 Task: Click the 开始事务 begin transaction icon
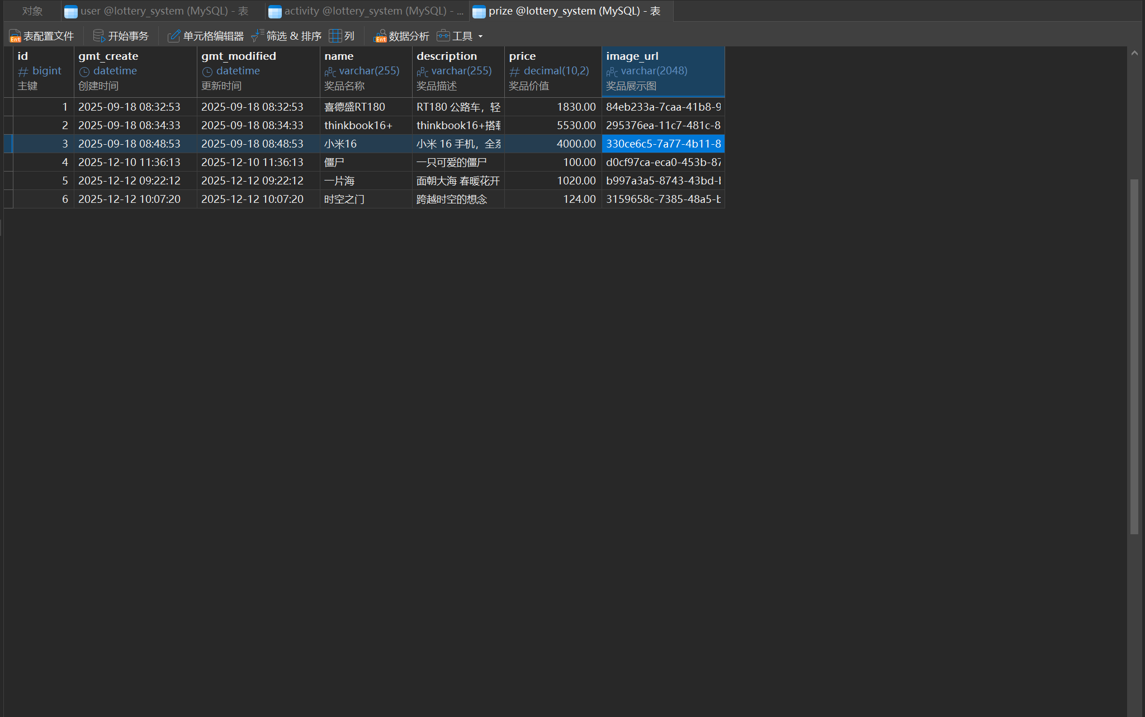point(99,36)
